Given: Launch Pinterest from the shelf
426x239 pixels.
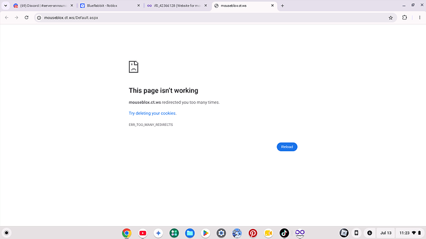Looking at the screenshot, I should pyautogui.click(x=253, y=233).
